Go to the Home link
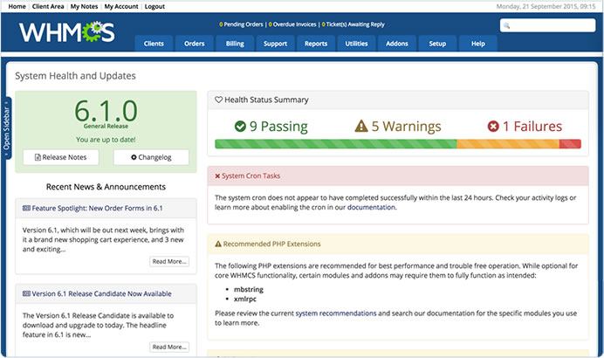 [17, 7]
